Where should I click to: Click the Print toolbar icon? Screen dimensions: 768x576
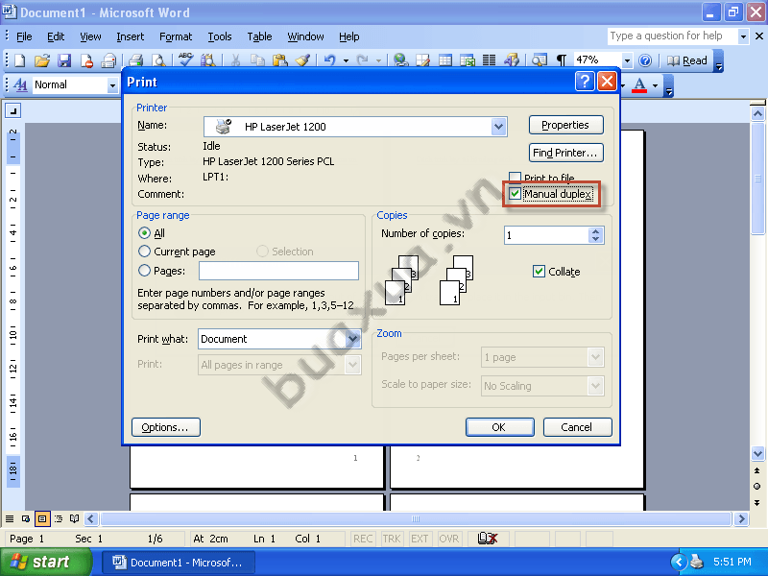tap(135, 60)
